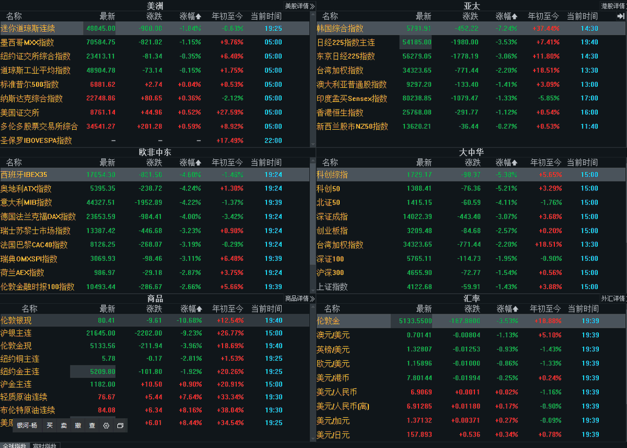Open 港股详情 details link
627x448 pixels.
614,6
